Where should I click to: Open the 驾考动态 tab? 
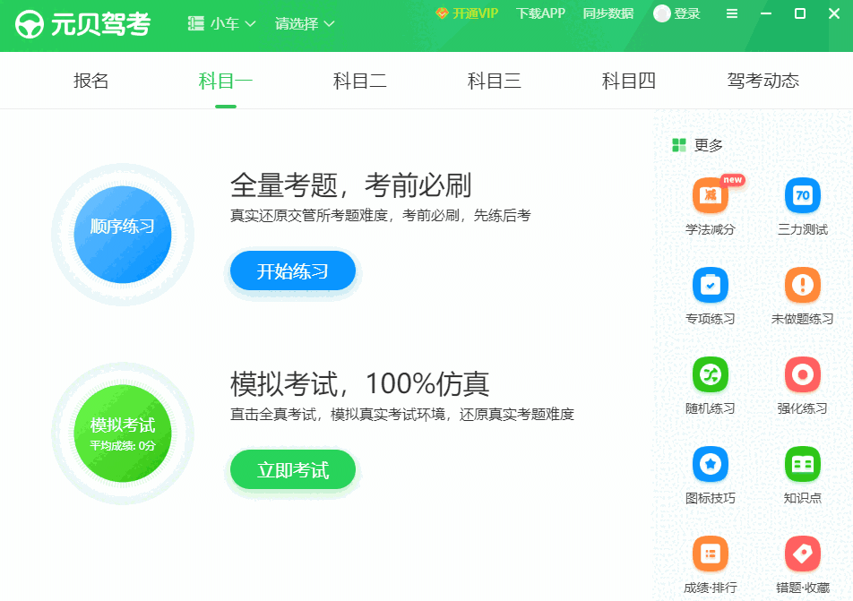763,80
